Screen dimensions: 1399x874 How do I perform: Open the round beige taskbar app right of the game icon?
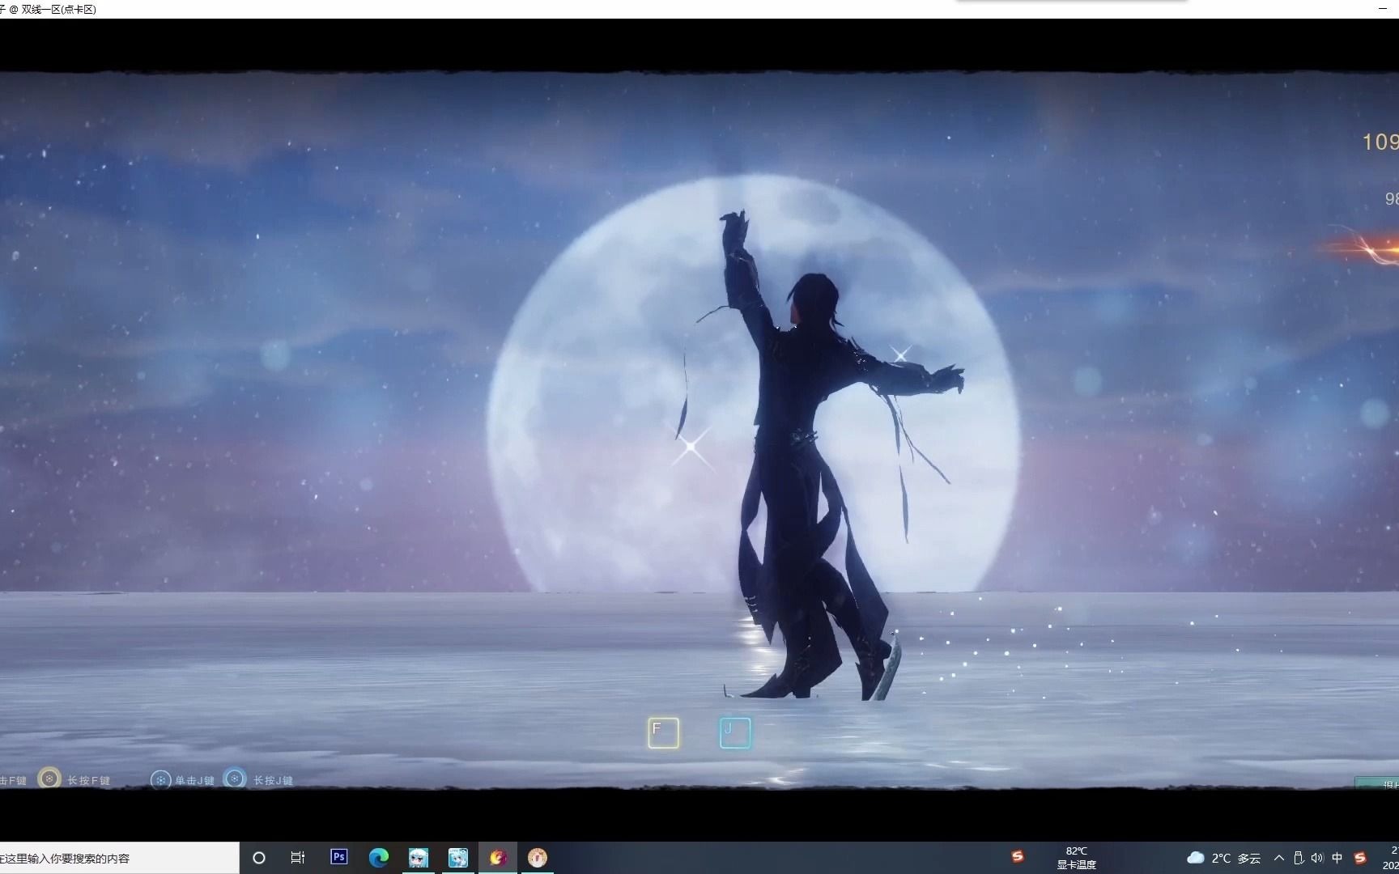coord(538,857)
